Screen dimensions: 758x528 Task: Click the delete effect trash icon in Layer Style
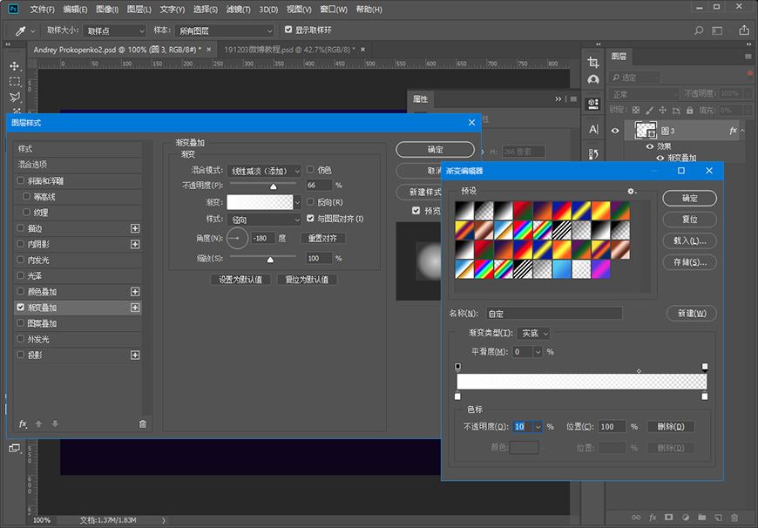pos(143,424)
